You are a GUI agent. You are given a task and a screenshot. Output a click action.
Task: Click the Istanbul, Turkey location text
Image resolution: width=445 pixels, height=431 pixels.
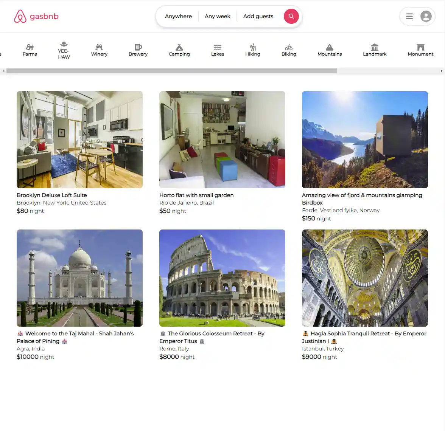tap(323, 349)
